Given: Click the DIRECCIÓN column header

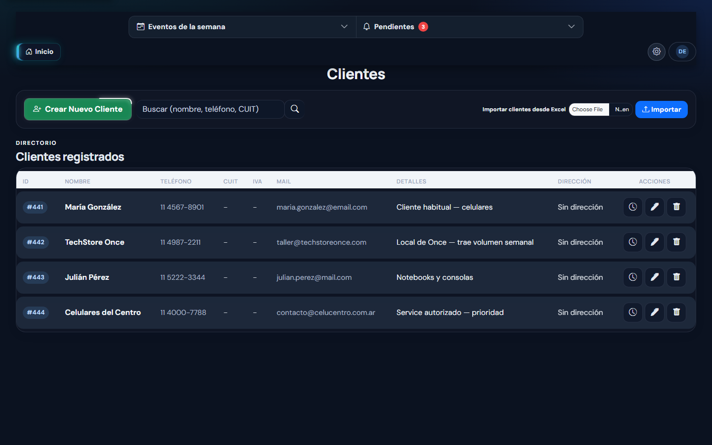Looking at the screenshot, I should point(575,181).
